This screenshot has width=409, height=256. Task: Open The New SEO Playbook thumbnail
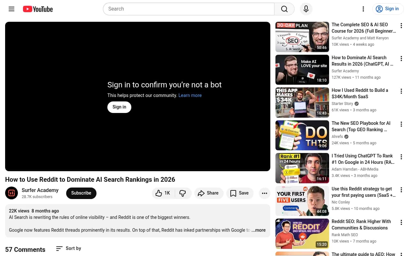pos(302,135)
